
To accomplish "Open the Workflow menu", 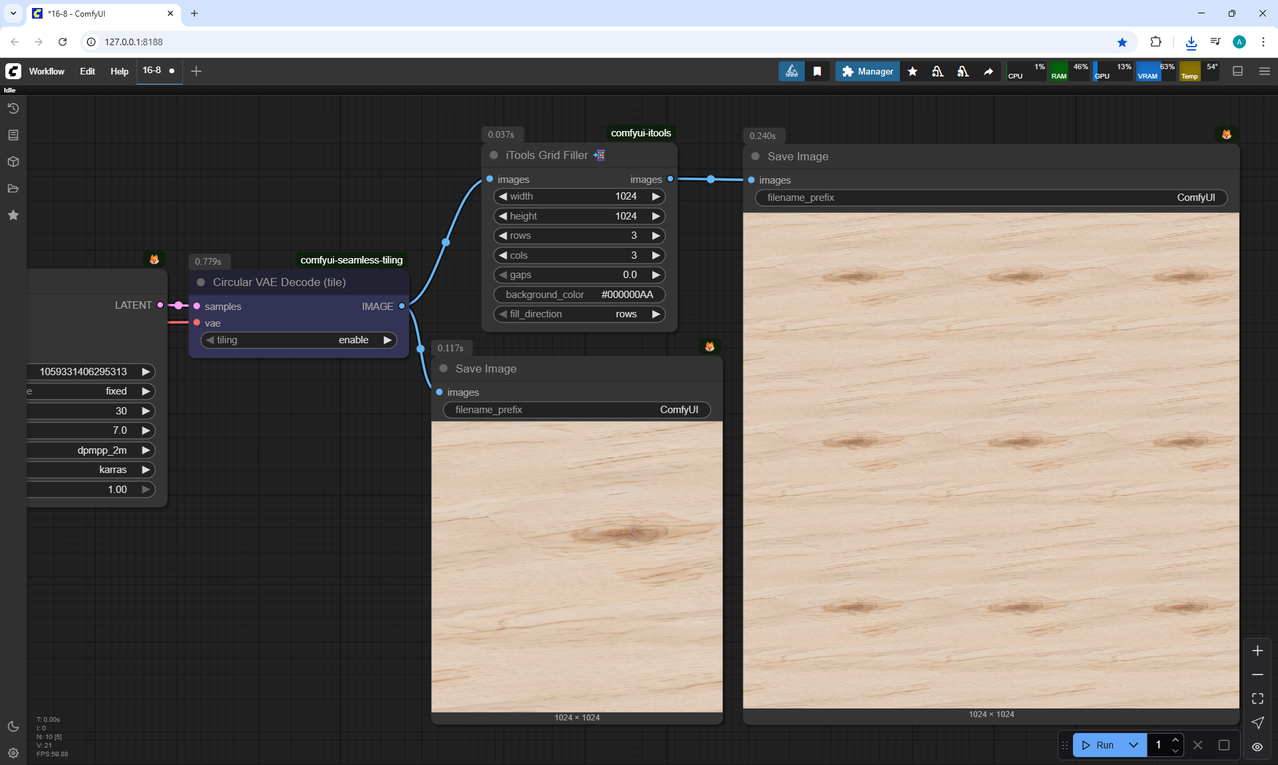I will click(47, 71).
